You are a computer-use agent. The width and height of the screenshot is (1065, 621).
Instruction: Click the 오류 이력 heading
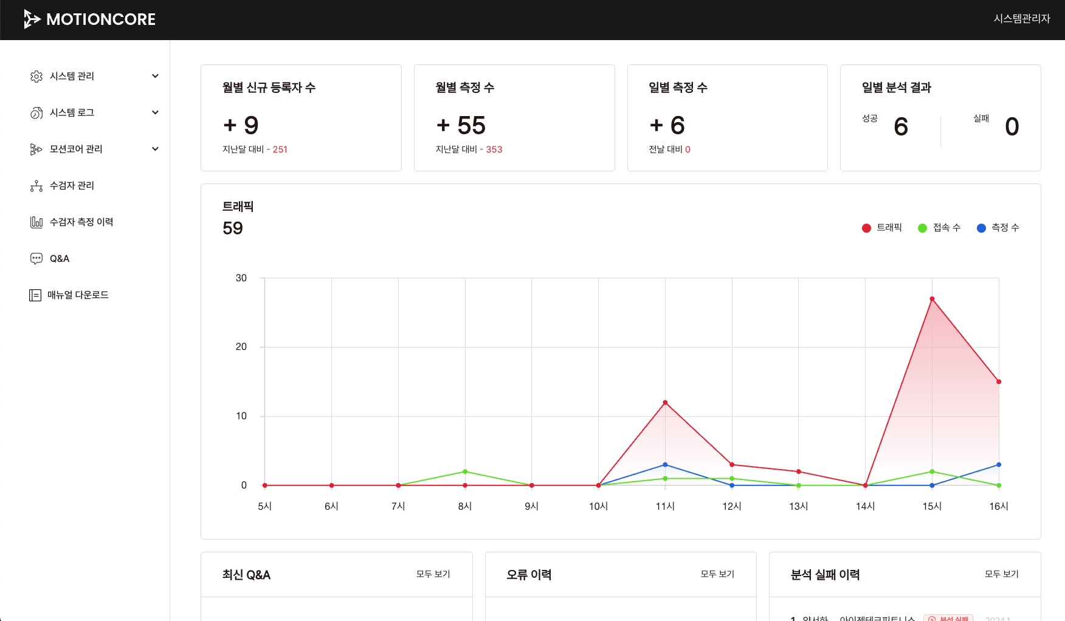point(529,575)
